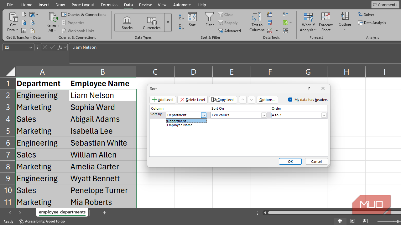This screenshot has height=225, width=401.
Task: Click From Table/Range icon
Action: tap(24, 31)
